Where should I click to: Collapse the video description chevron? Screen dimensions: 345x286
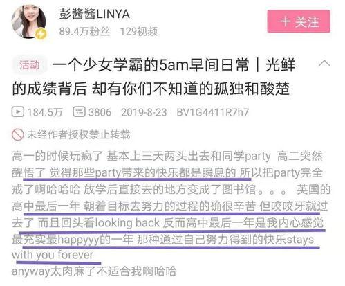click(x=324, y=63)
